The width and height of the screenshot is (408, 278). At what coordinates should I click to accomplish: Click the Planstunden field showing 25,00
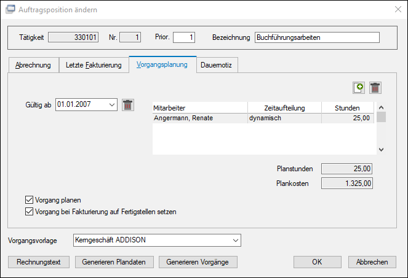click(346, 169)
